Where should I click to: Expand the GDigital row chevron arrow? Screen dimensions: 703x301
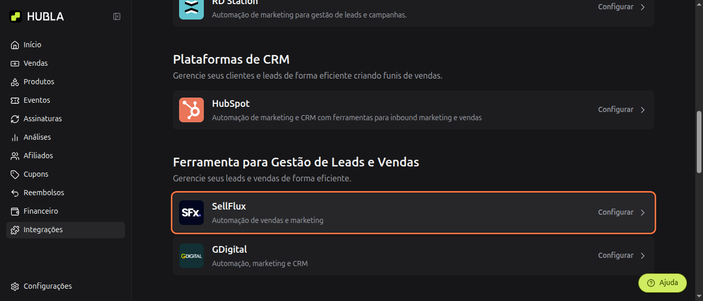(x=643, y=256)
